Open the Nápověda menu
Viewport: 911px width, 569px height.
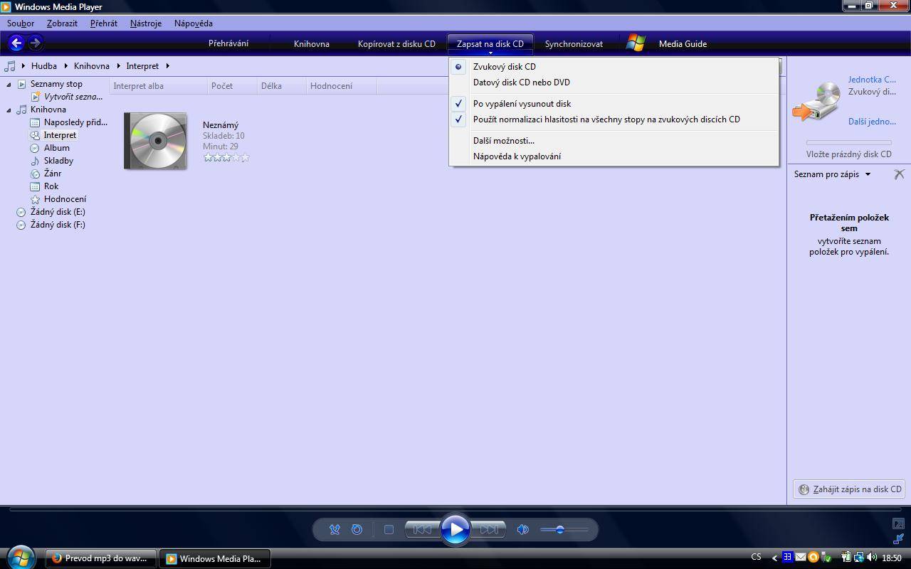pos(194,23)
